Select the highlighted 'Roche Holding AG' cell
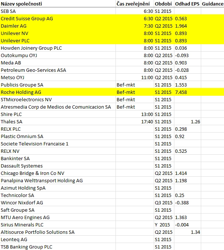Viewport: 224px width, 250px height. [x=58, y=92]
